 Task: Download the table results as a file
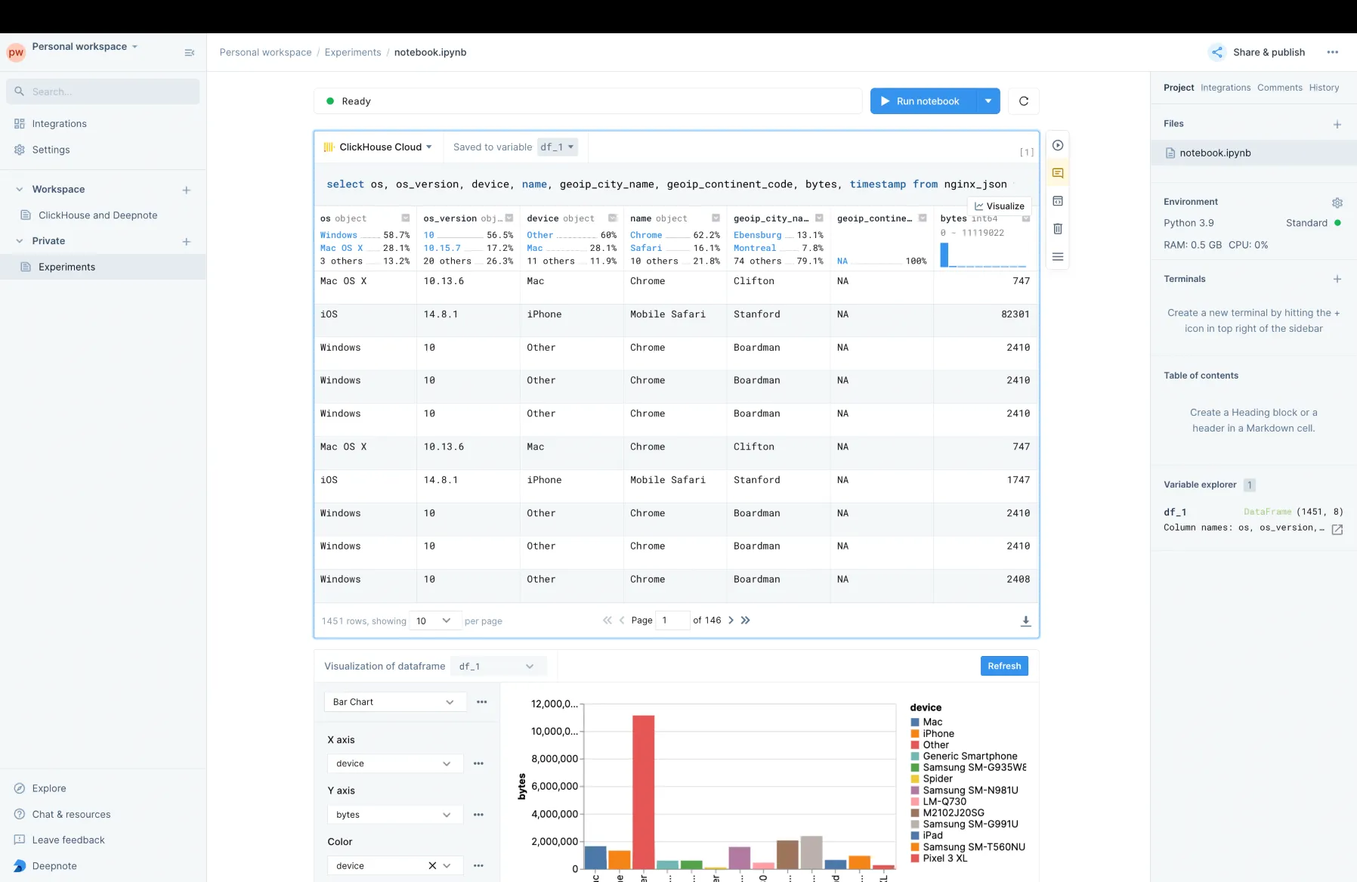pyautogui.click(x=1025, y=621)
